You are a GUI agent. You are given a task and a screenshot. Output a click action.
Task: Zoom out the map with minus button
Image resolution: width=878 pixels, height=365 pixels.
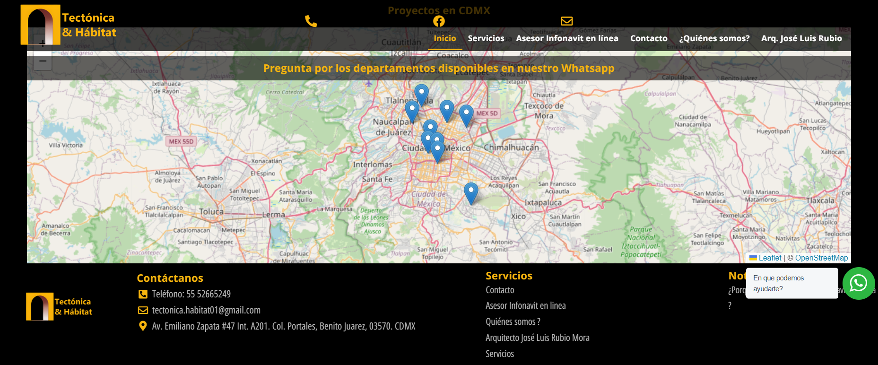click(43, 61)
